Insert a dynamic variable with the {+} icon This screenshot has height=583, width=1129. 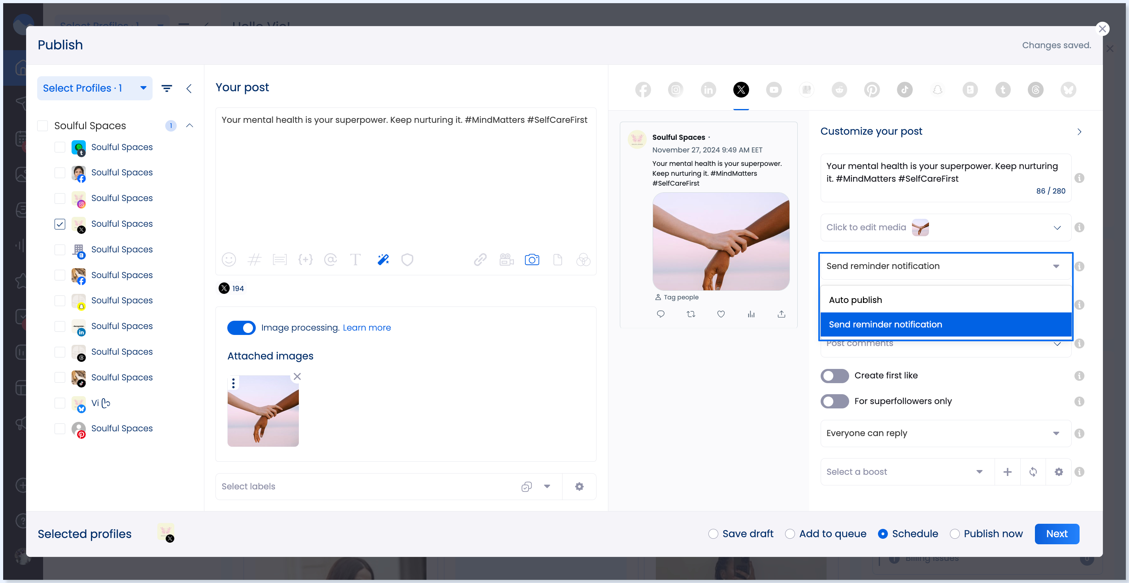[305, 260]
